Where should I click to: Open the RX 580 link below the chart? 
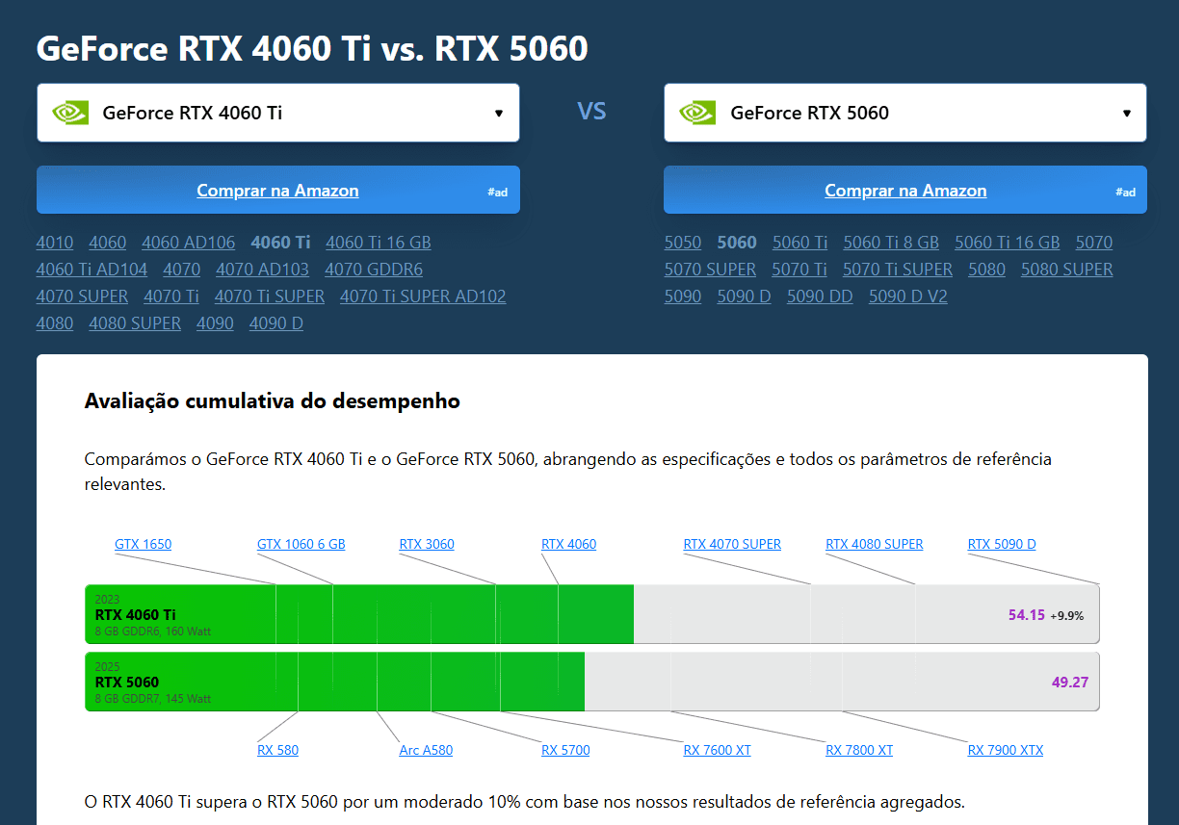[278, 749]
